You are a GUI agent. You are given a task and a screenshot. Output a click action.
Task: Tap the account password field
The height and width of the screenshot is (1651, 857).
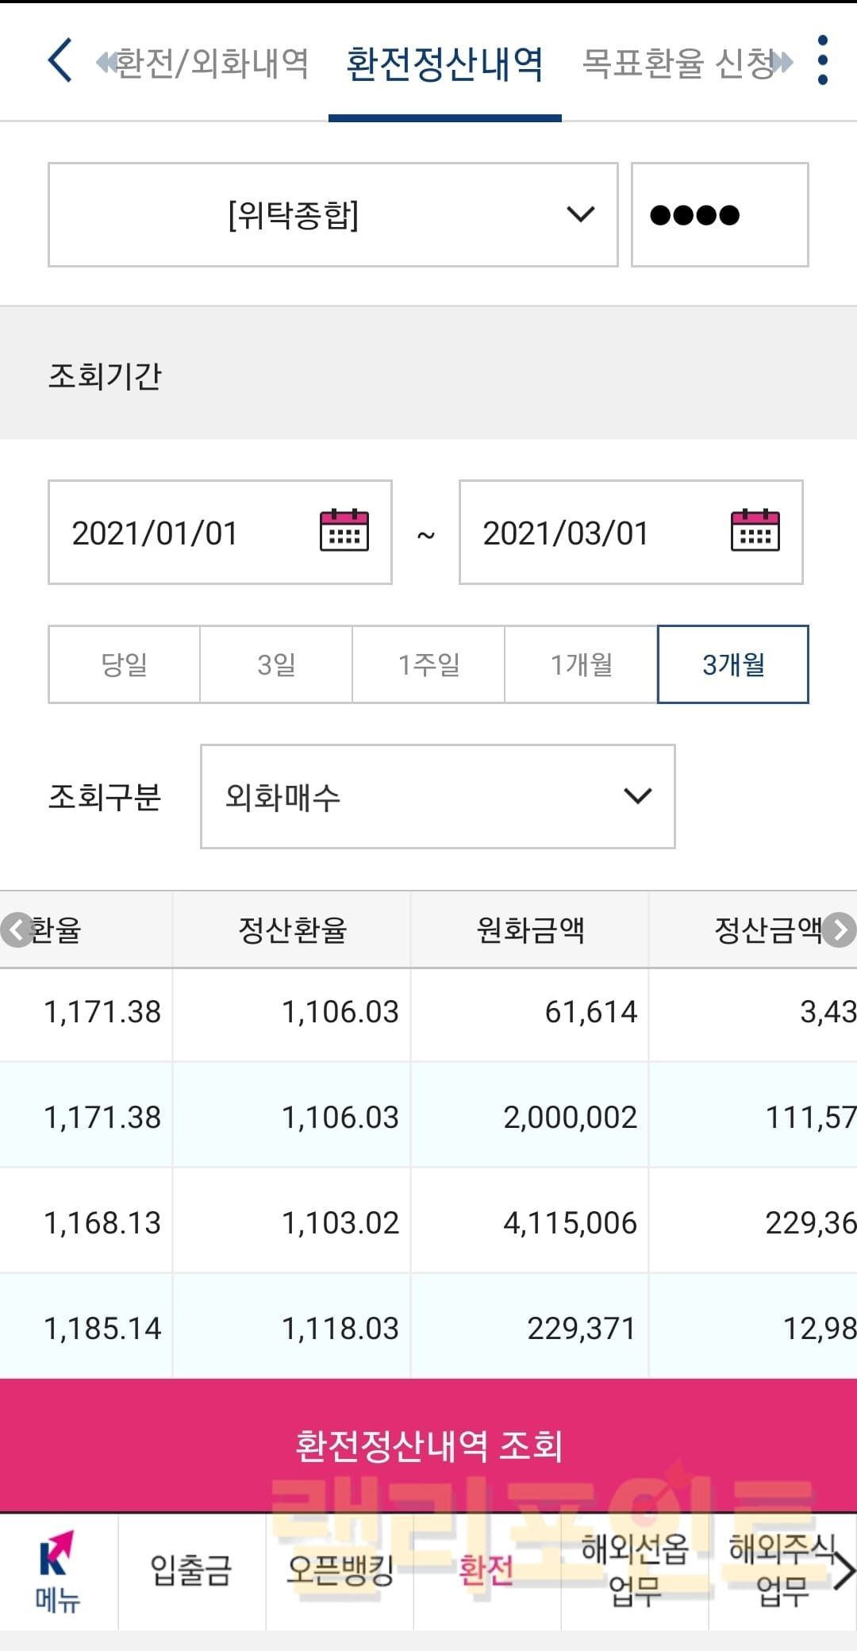click(x=719, y=215)
